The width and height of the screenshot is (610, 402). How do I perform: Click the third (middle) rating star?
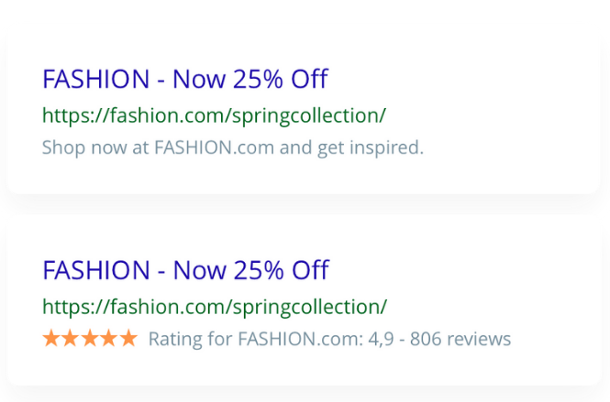coord(90,339)
